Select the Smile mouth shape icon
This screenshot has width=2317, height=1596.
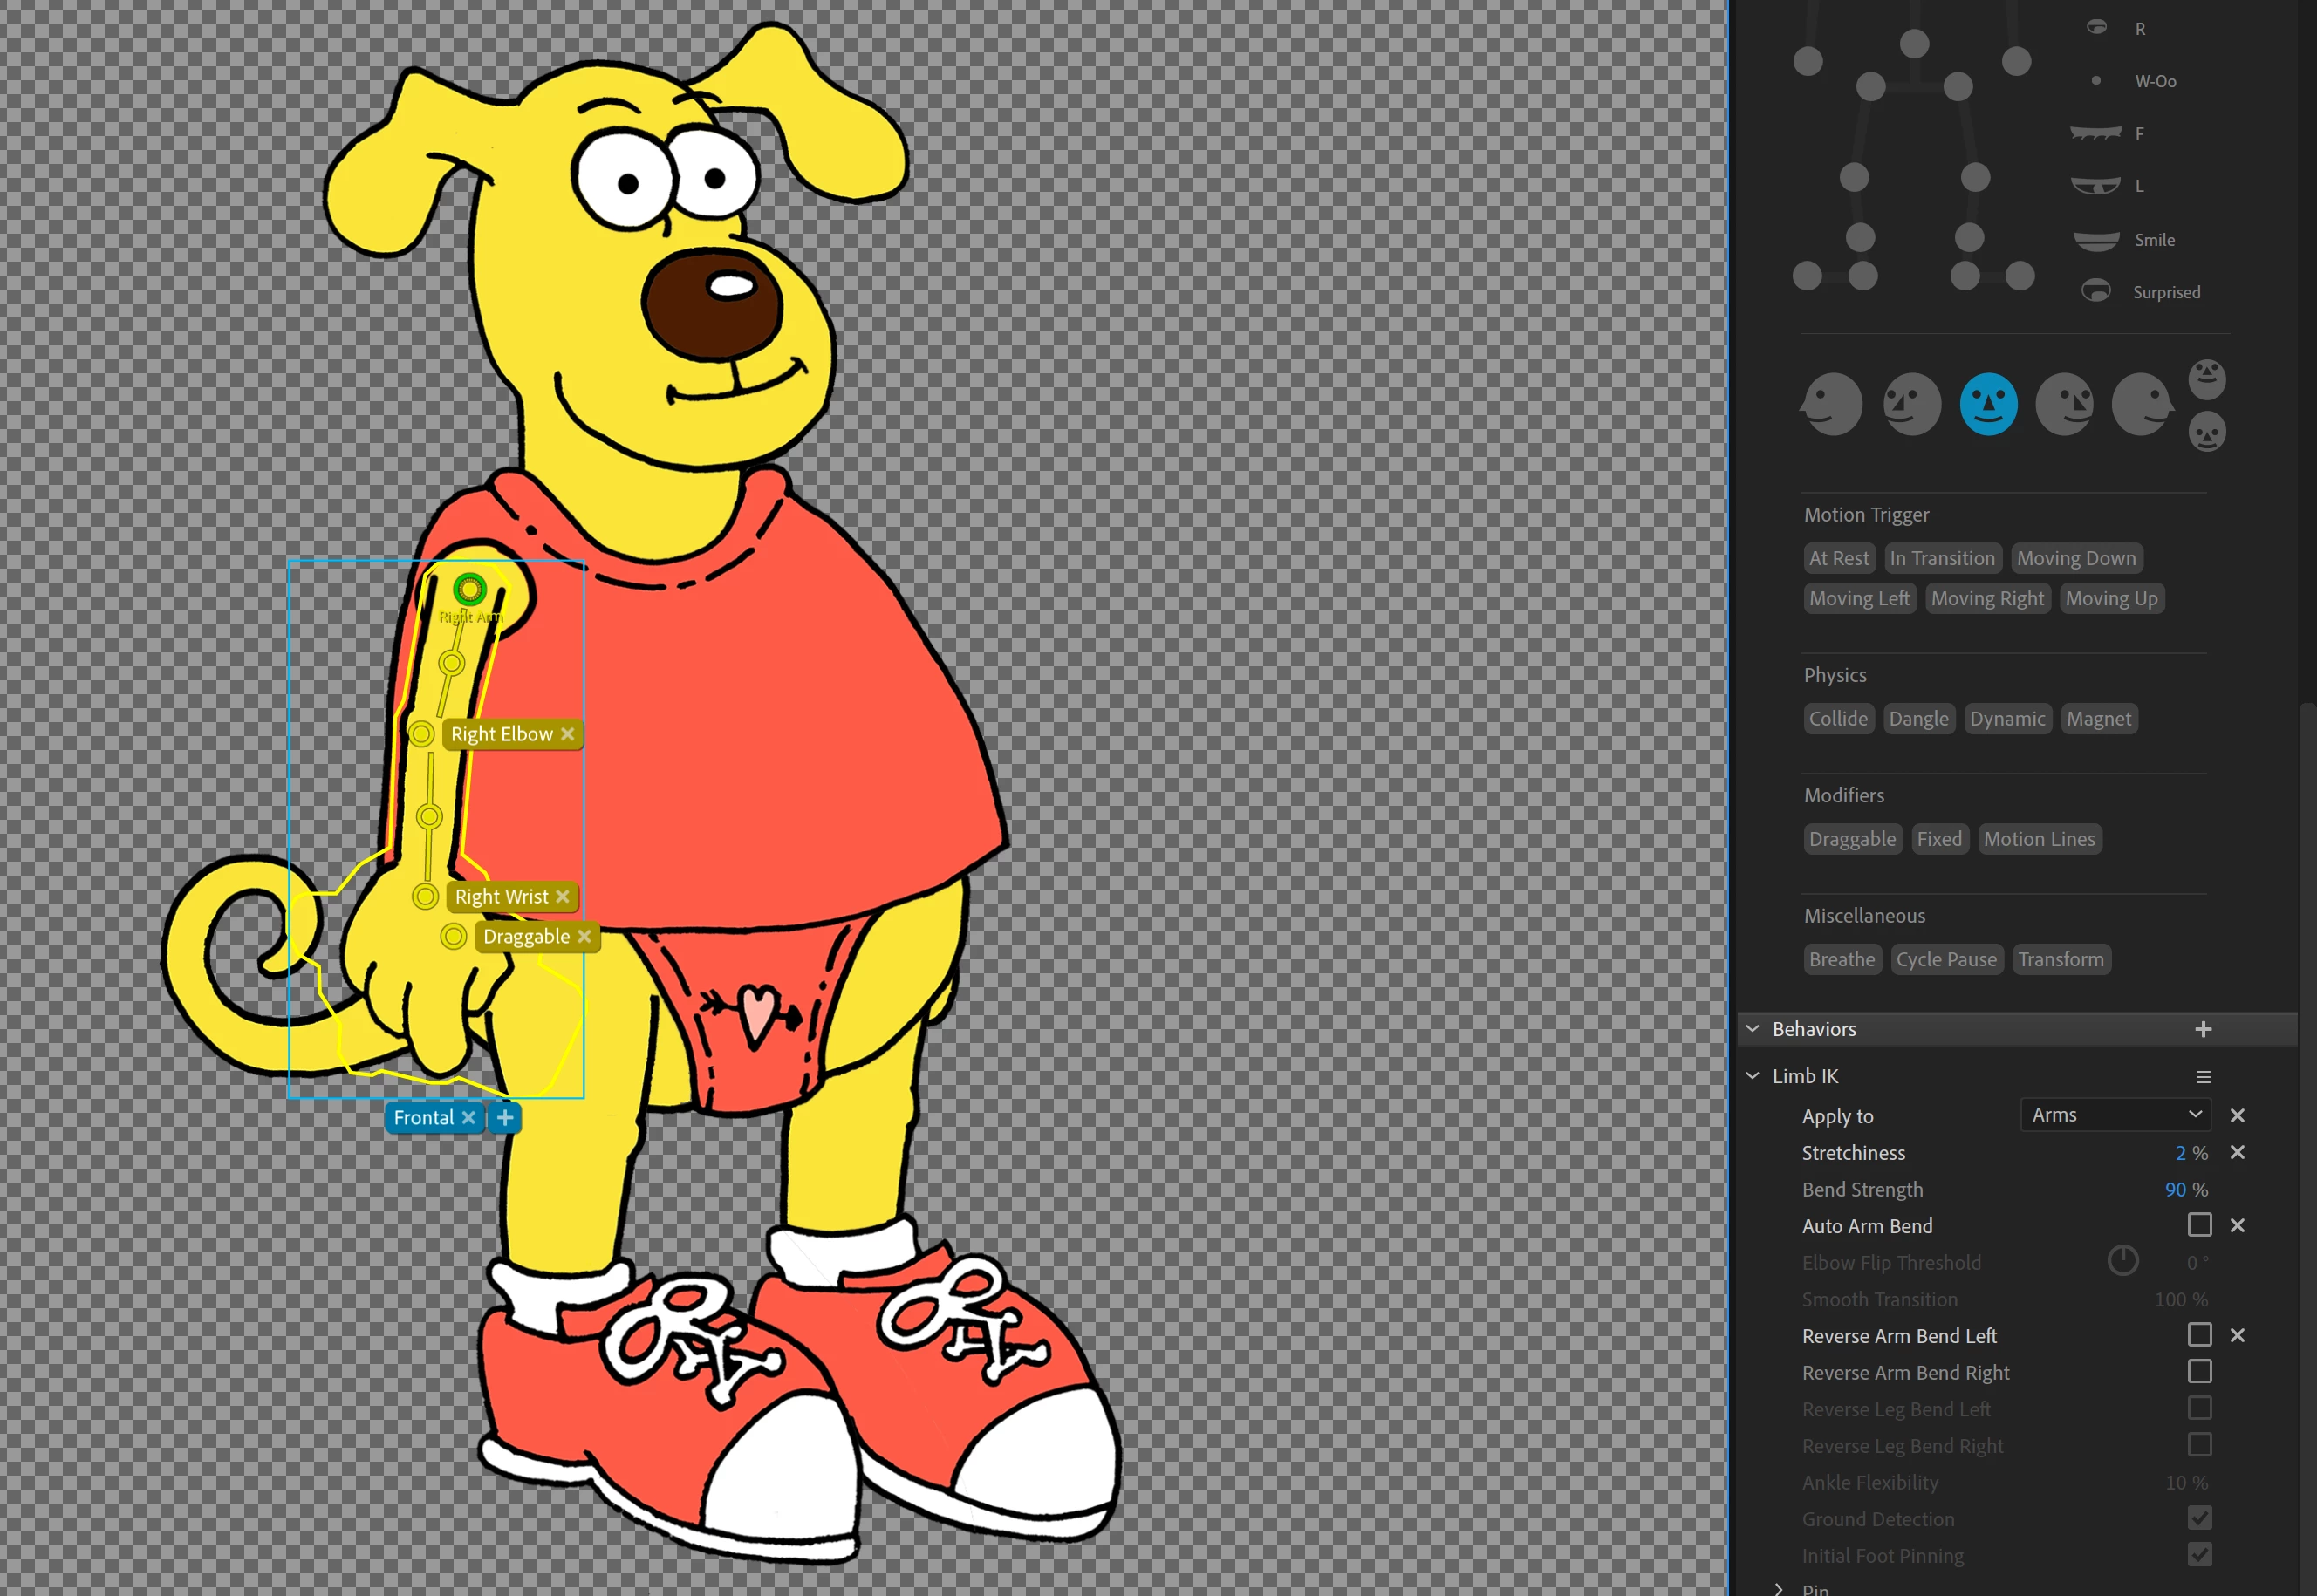(x=2095, y=239)
